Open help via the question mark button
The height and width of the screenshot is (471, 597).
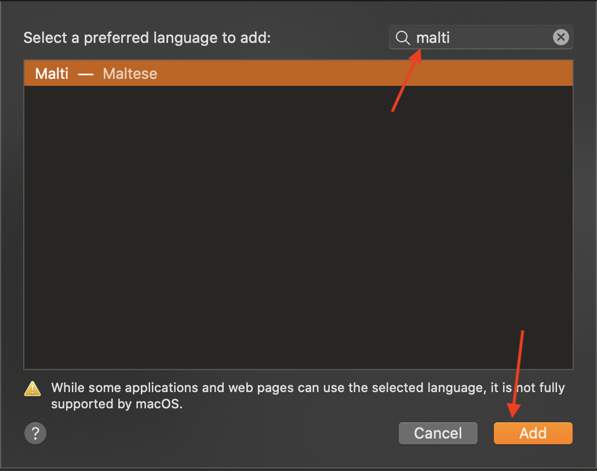click(x=35, y=433)
